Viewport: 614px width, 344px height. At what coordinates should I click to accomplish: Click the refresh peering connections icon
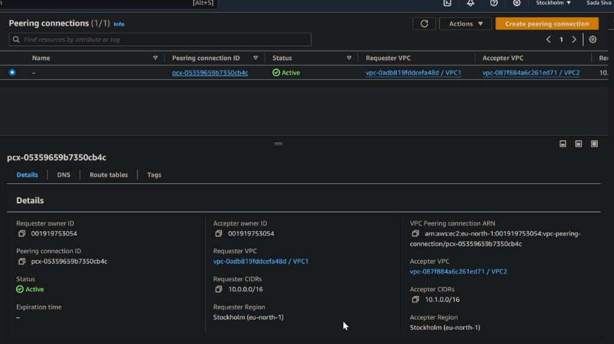pos(424,23)
